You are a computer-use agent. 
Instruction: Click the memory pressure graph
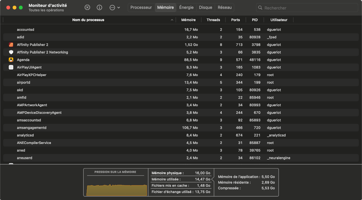pos(116,190)
